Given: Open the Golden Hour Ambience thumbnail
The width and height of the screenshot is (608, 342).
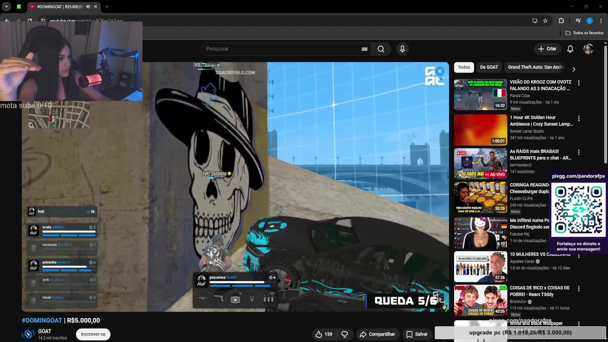Looking at the screenshot, I should (x=480, y=130).
